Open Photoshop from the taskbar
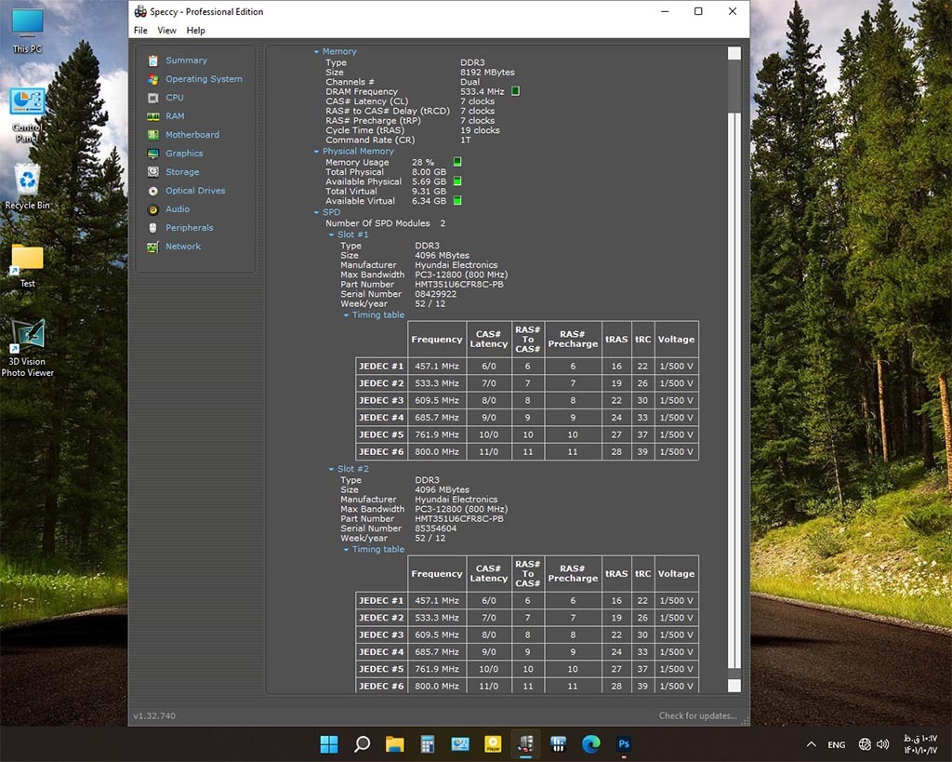 [x=624, y=743]
